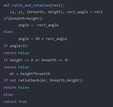Click the word height in the zero check
The width and height of the screenshot is (113, 107).
pos(16,60)
